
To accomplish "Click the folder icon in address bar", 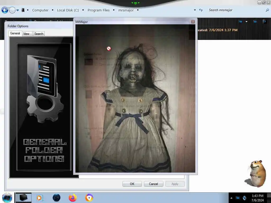I will (x=23, y=10).
